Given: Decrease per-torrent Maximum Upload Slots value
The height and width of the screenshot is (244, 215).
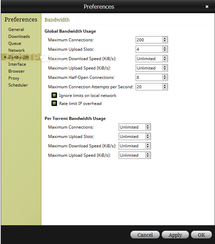Looking at the screenshot, I should pos(148,138).
